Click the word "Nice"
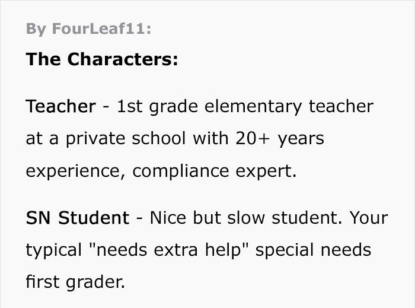Viewport: 415px width, 308px height. [168, 218]
